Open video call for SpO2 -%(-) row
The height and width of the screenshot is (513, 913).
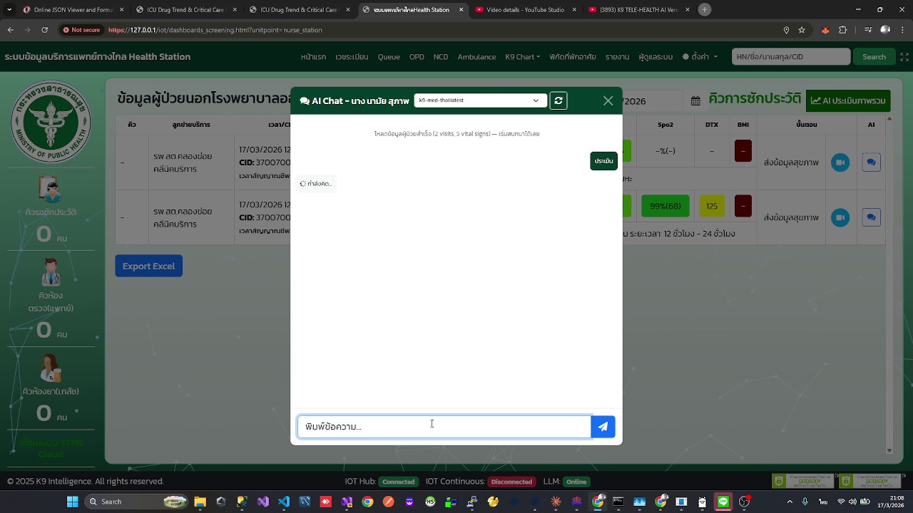pos(840,162)
